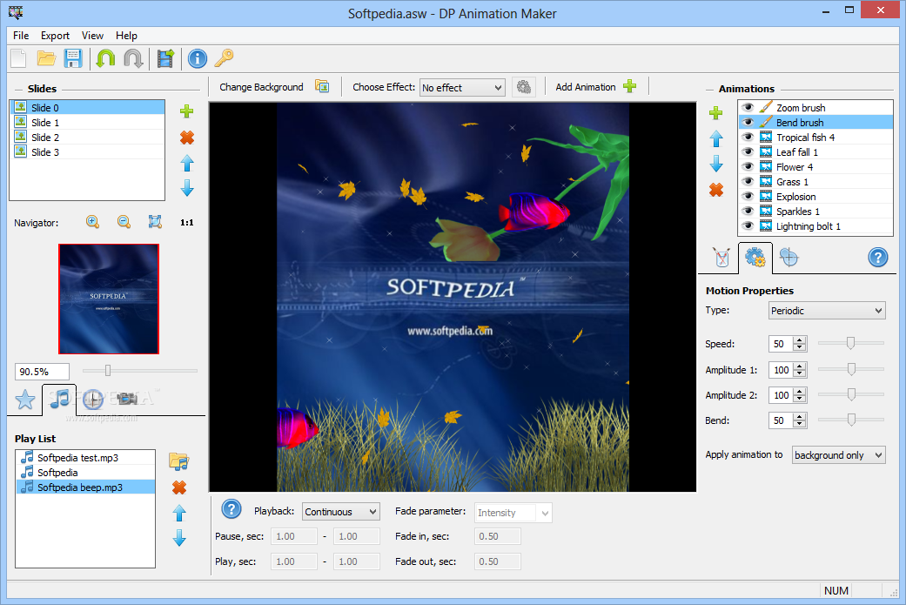The image size is (906, 605).
Task: Open the Export menu
Action: [x=55, y=36]
